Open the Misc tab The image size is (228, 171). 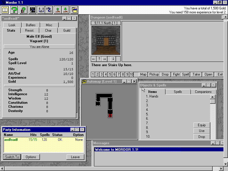[49, 25]
